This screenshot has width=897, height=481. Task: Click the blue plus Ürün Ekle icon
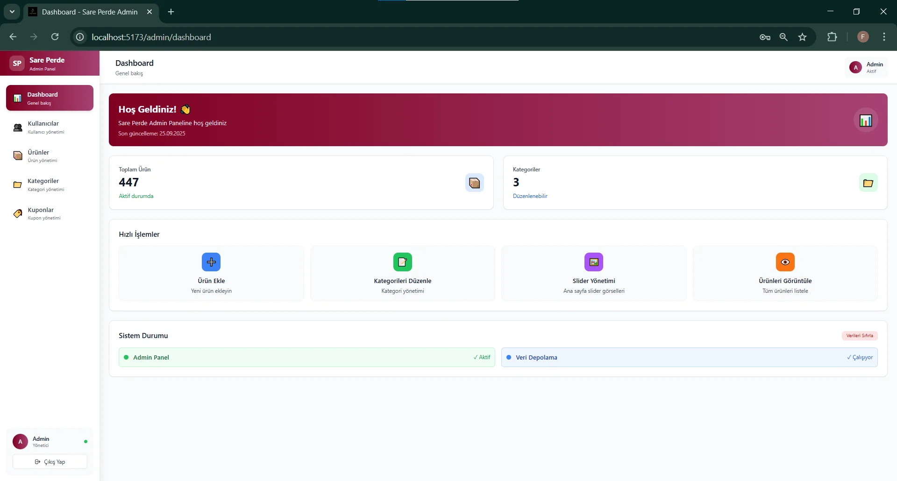tap(211, 262)
